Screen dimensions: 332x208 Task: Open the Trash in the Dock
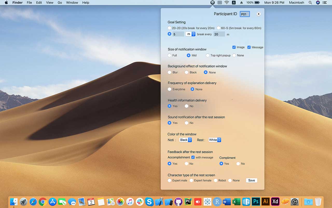point(318,201)
